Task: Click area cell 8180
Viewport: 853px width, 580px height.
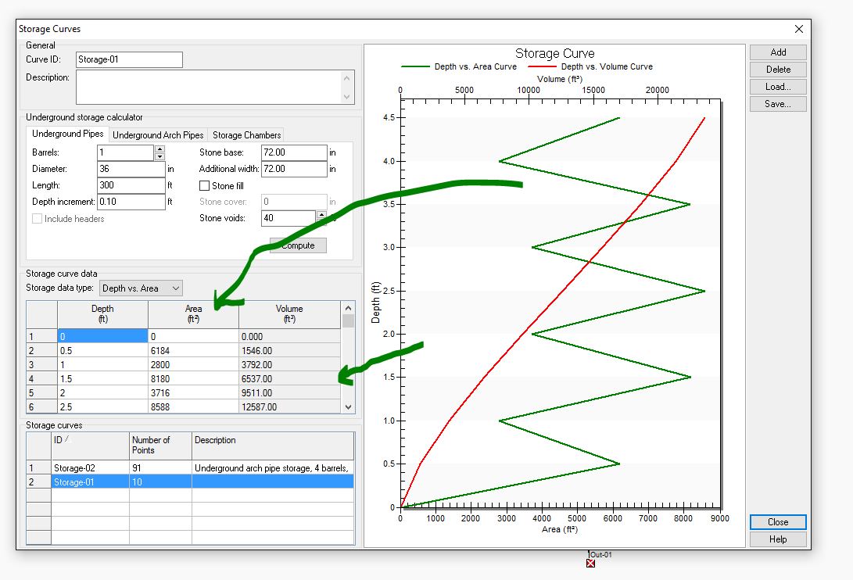Action: click(x=193, y=379)
